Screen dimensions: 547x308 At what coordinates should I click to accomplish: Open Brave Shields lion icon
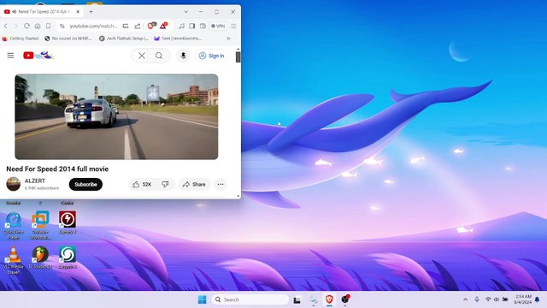pyautogui.click(x=151, y=26)
